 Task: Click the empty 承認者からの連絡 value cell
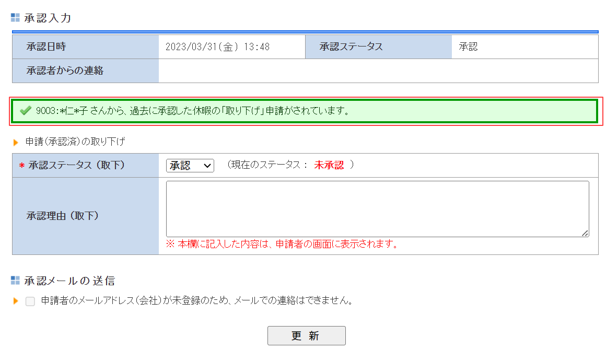[x=378, y=71]
